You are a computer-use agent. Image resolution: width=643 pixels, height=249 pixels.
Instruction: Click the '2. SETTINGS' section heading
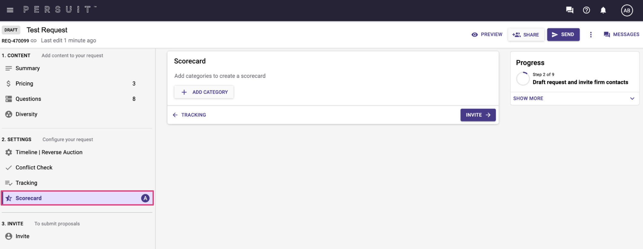(x=16, y=139)
